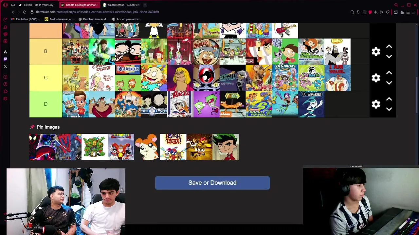
Task: Show site security info lock icon
Action: (32, 12)
